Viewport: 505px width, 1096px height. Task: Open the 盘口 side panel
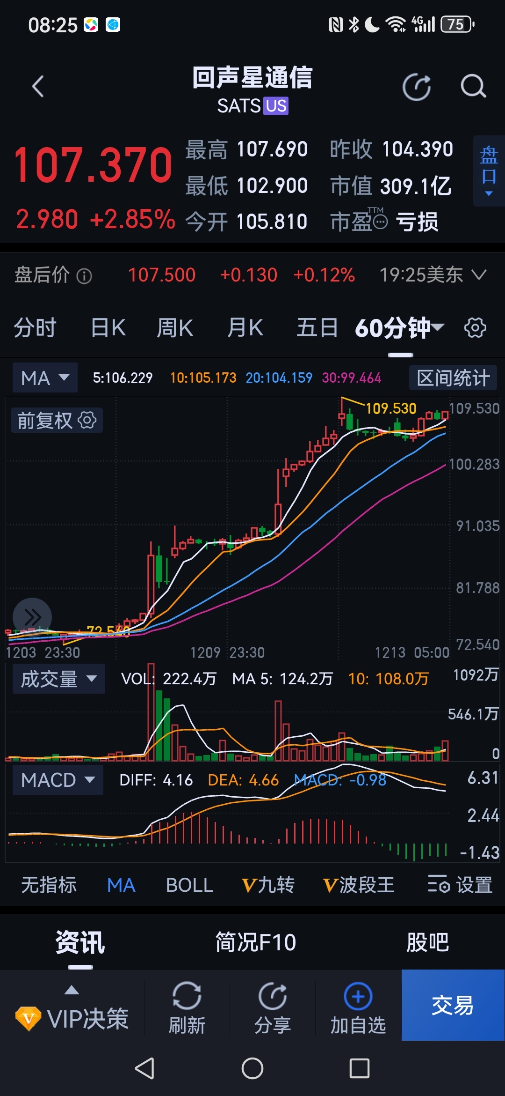click(x=489, y=171)
